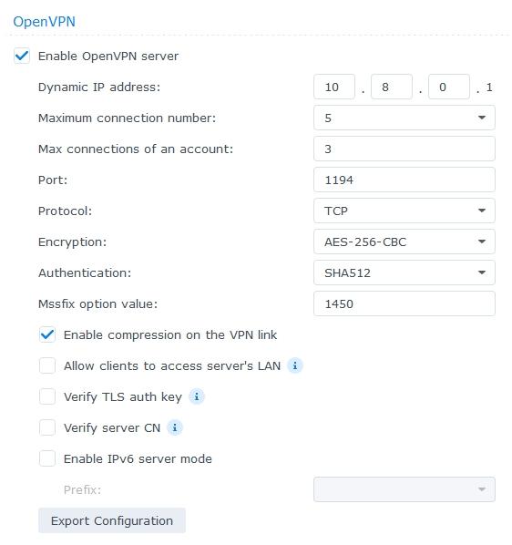Check the Verify TLS auth key box
The width and height of the screenshot is (512, 545).
pos(46,396)
